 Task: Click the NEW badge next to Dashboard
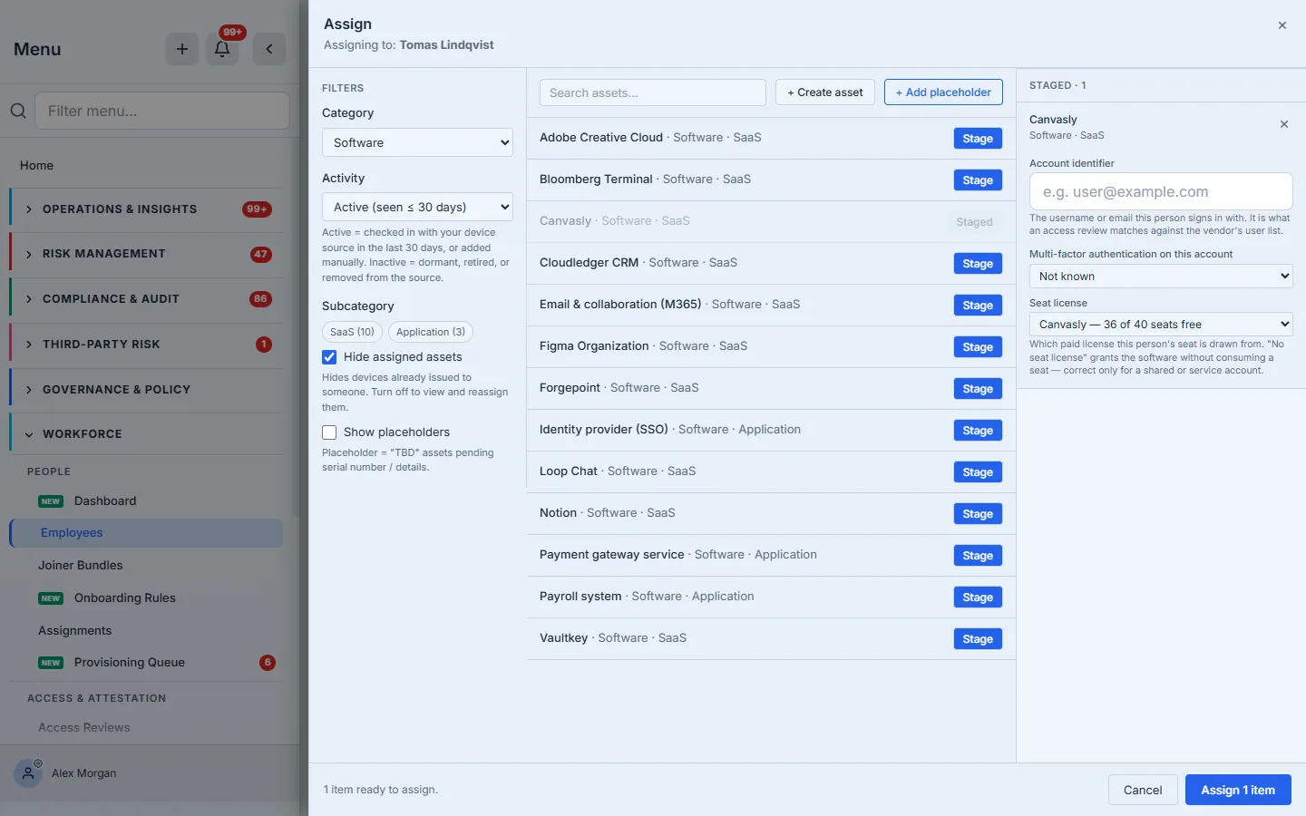click(x=51, y=501)
